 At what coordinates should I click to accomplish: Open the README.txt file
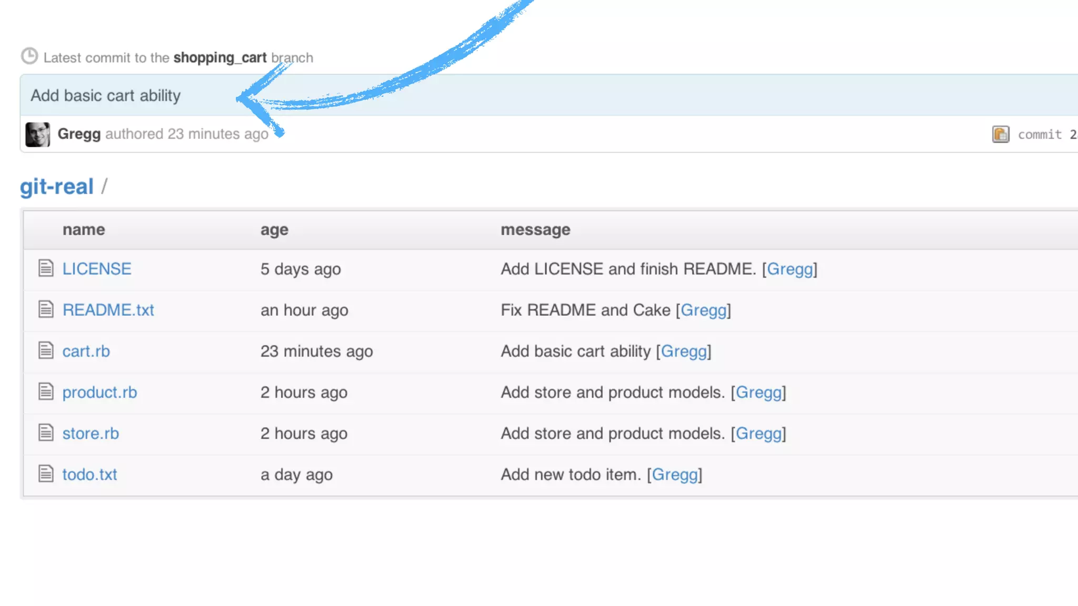(x=108, y=310)
